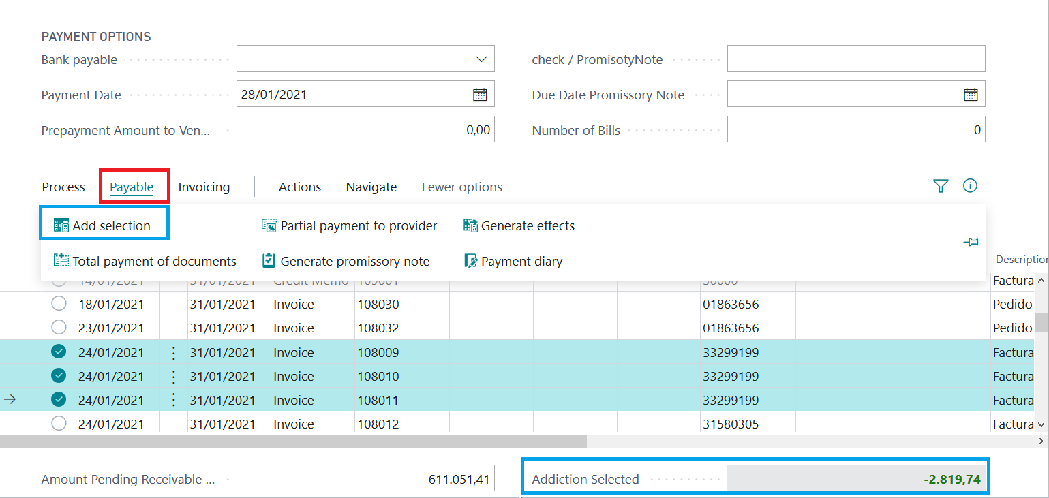Open Due Date Promissory Note calendar
This screenshot has height=498, width=1049.
[x=971, y=95]
